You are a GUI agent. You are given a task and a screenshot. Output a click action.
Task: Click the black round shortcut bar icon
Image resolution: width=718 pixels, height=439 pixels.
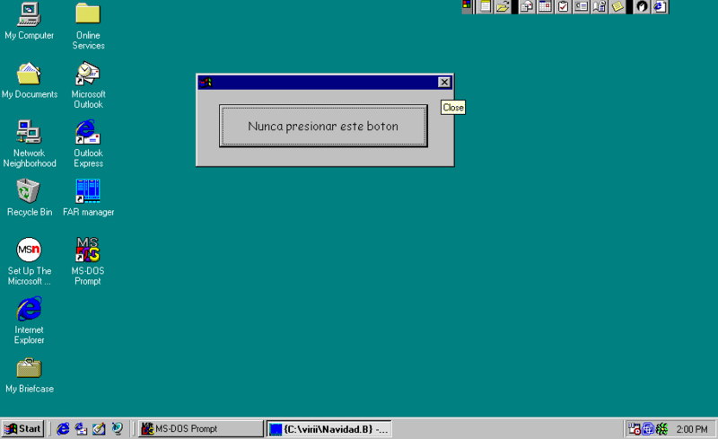point(642,6)
